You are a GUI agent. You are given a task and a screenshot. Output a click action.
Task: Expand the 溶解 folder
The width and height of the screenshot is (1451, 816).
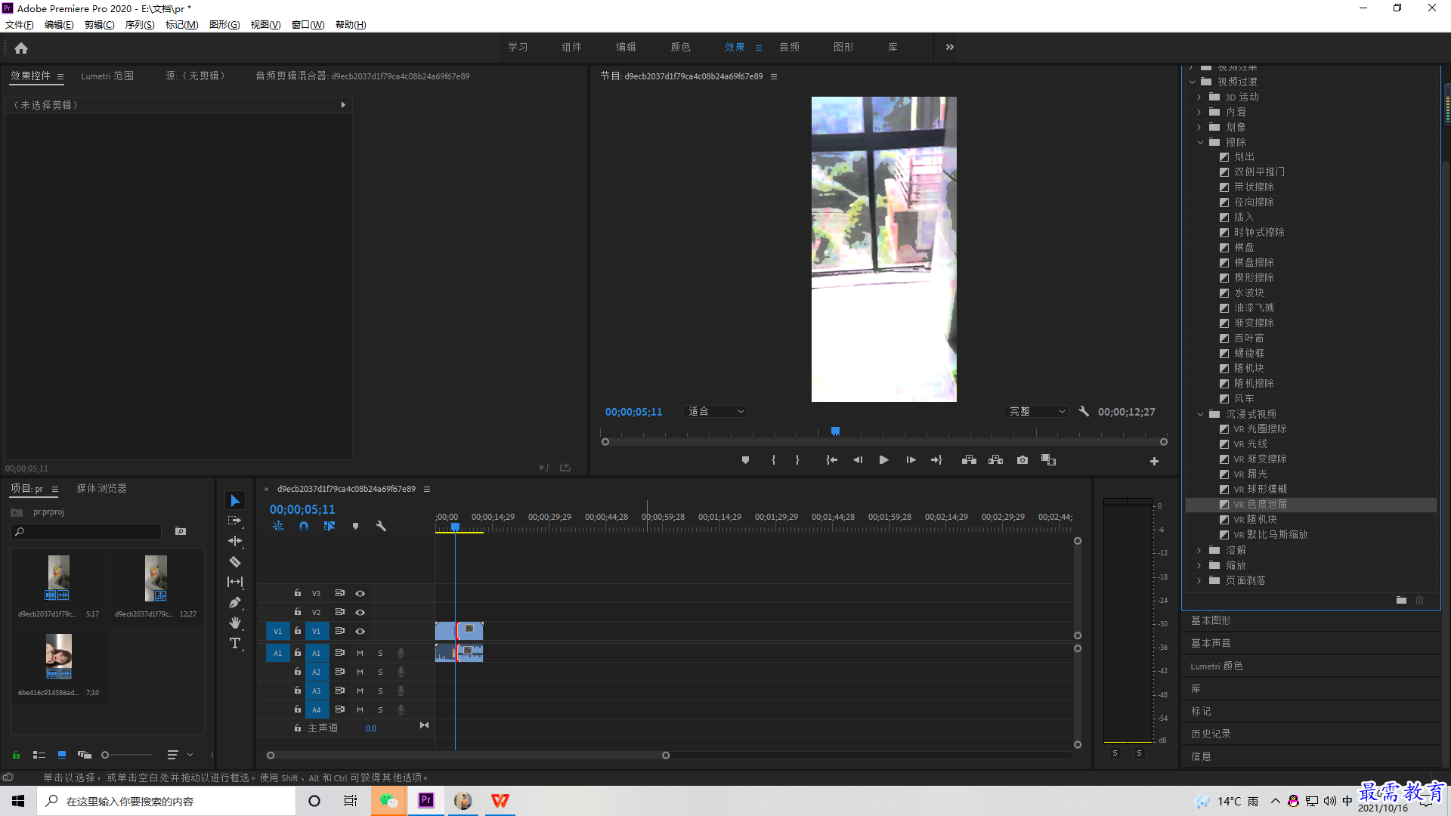coord(1199,550)
